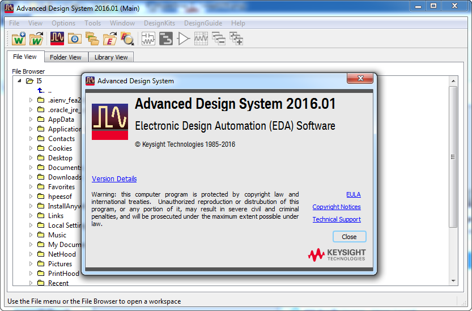Open the DesignGuide menu
The height and width of the screenshot is (311, 472).
point(203,23)
